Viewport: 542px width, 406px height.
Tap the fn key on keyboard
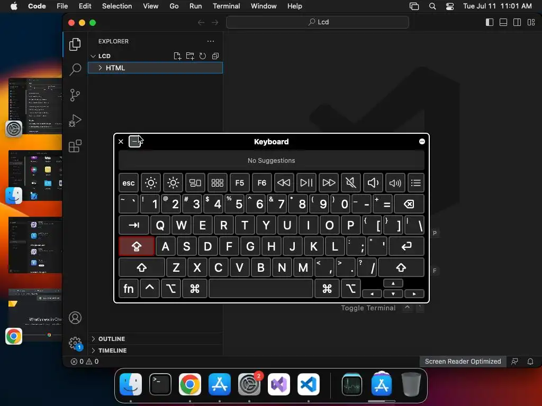tap(129, 288)
